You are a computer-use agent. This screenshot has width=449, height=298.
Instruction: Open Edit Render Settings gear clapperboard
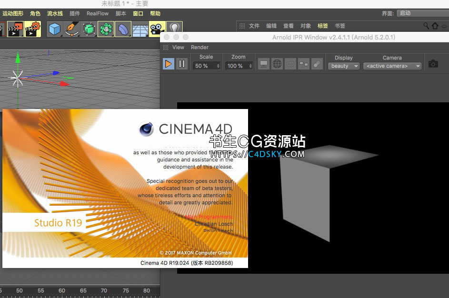pyautogui.click(x=33, y=29)
